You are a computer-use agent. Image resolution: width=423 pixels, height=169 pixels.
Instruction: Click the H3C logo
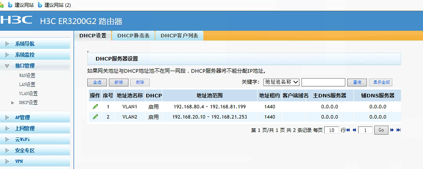[17, 21]
